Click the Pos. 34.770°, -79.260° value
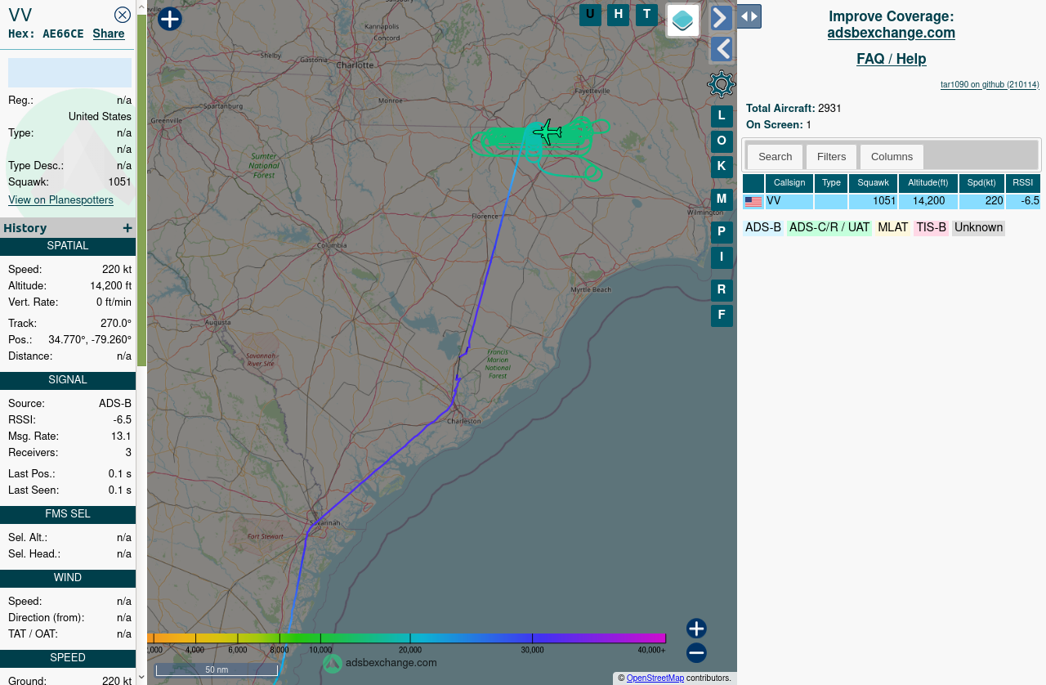The image size is (1046, 685). [90, 339]
